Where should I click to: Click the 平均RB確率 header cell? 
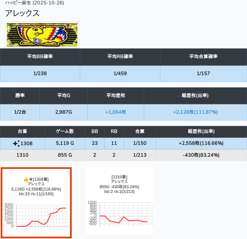[120, 57]
